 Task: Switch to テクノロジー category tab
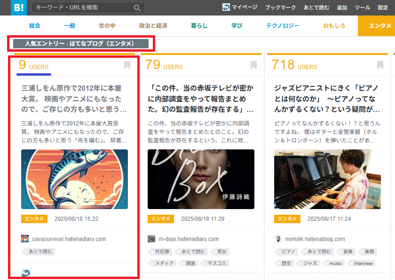coord(283,26)
